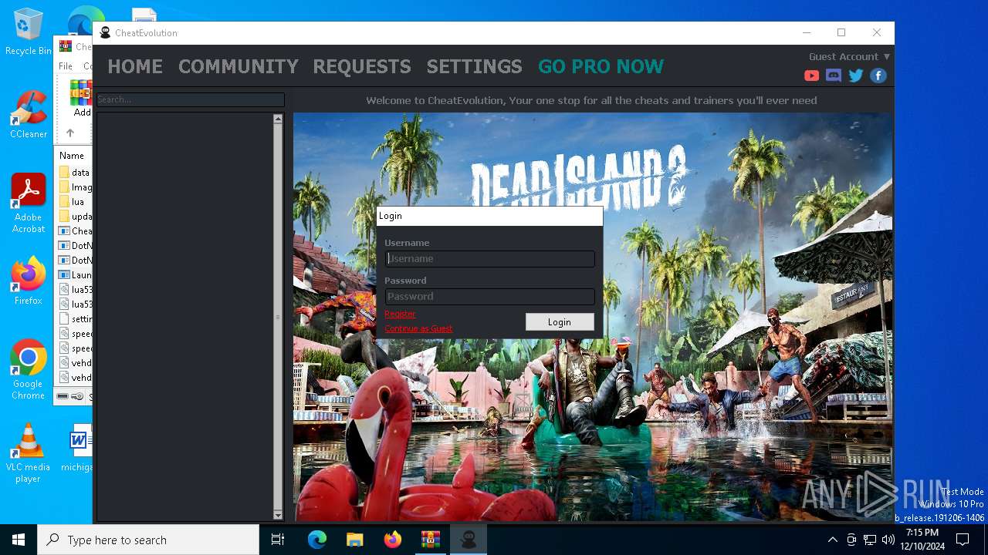Open the notification center icon
This screenshot has width=988, height=555.
(963, 540)
